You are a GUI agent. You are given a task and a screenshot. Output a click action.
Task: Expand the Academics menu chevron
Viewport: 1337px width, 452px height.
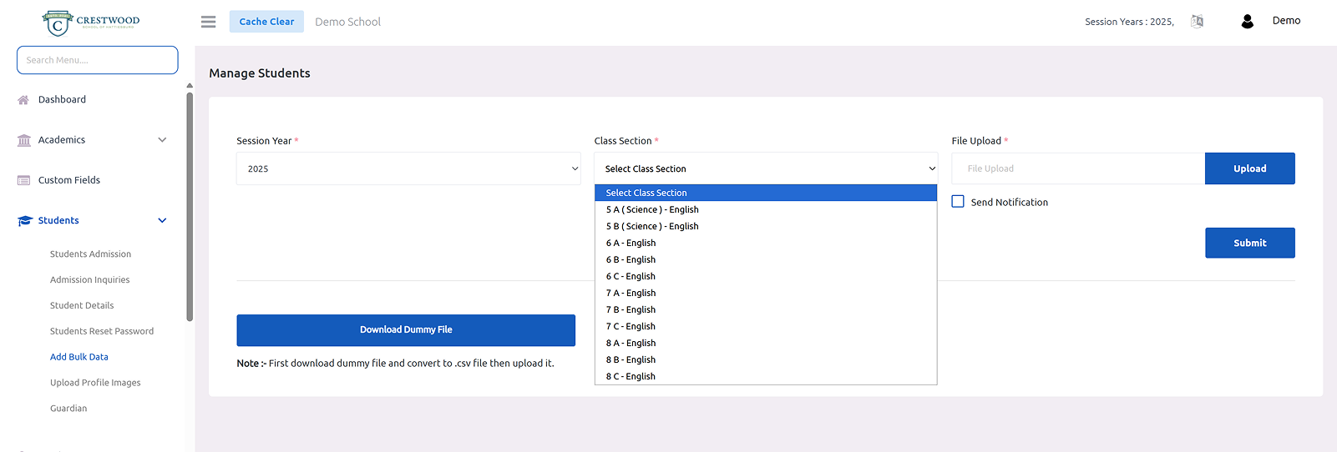coord(162,140)
